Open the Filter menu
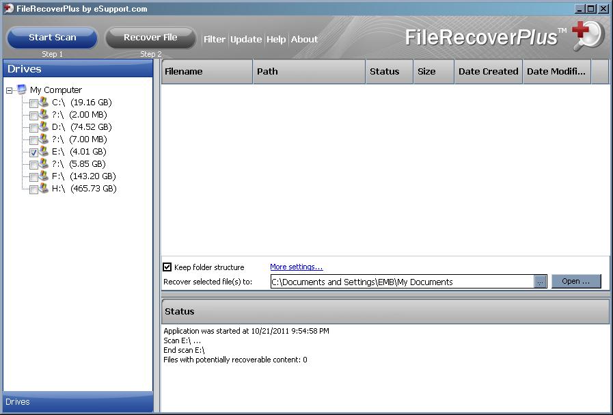Viewport: 613px width, 415px height. pyautogui.click(x=215, y=39)
